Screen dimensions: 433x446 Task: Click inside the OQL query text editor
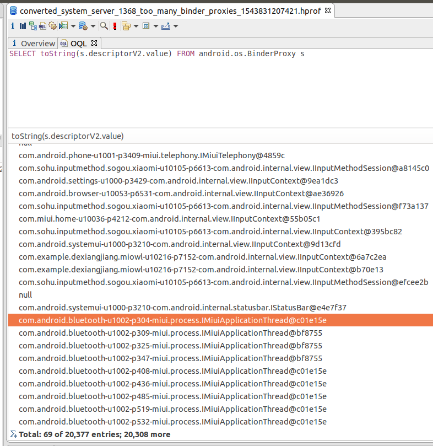tap(220, 88)
